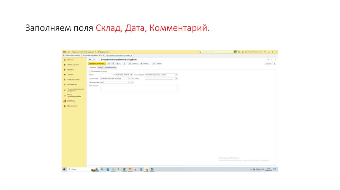Screen dimensions: 340x190
Task: Click inside the Комментарий text area
Action: (139, 88)
